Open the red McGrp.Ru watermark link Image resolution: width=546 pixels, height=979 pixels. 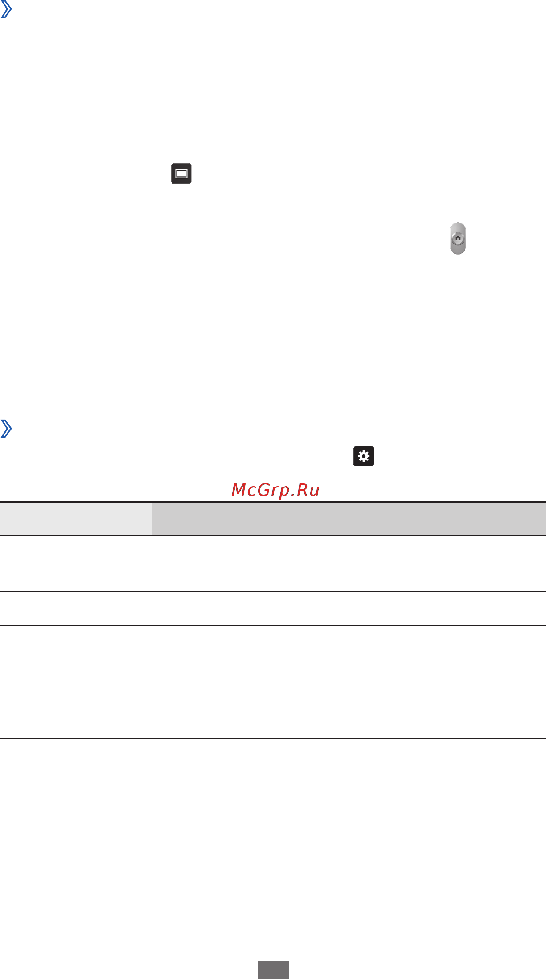click(275, 490)
